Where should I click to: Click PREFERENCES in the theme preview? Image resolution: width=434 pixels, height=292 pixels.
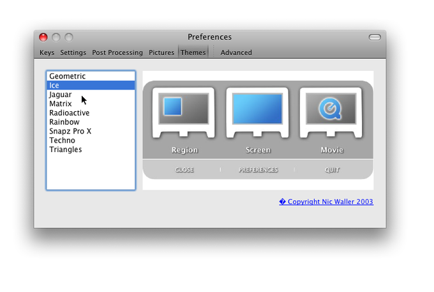coord(258,169)
